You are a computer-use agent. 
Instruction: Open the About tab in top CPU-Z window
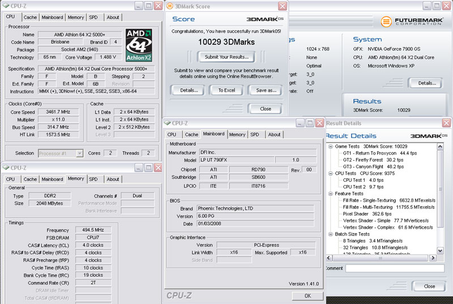113,18
